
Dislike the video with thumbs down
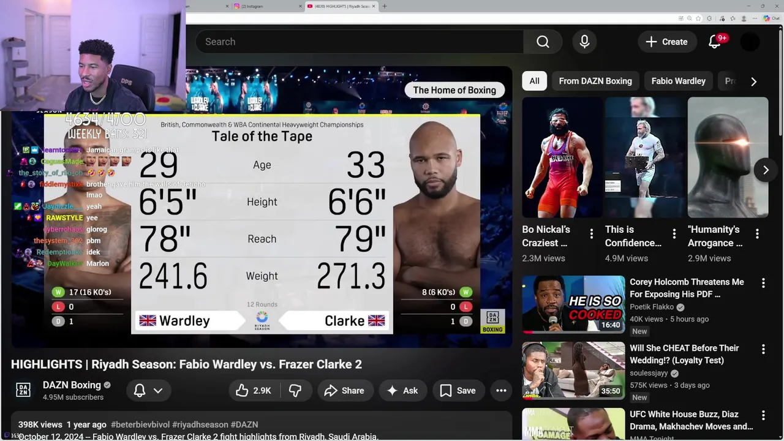[295, 391]
